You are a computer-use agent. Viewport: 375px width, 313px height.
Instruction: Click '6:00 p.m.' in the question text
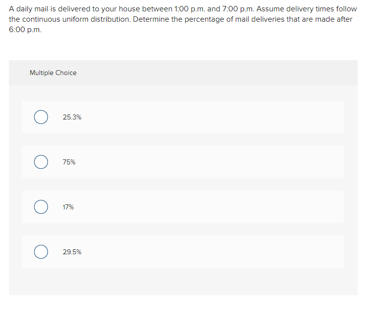pos(25,30)
